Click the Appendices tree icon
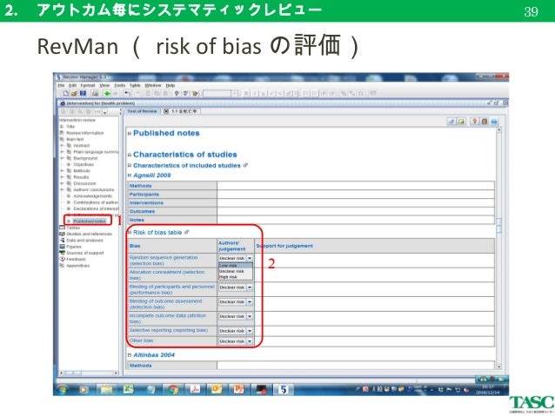This screenshot has width=555, height=416. pos(63,266)
